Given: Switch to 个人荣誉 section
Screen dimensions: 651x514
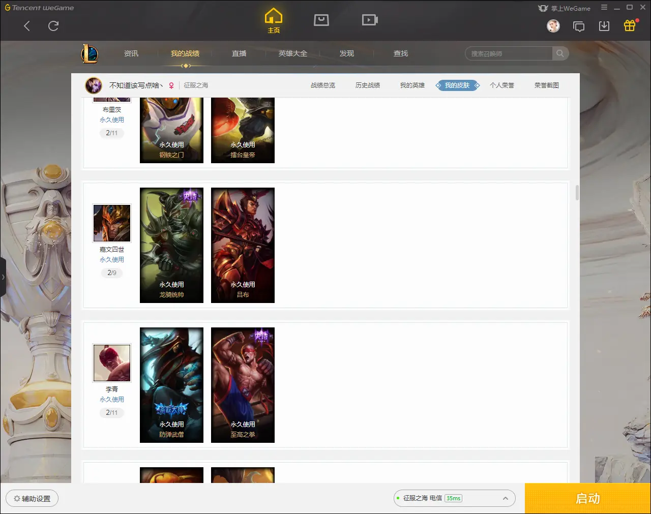Looking at the screenshot, I should [502, 85].
